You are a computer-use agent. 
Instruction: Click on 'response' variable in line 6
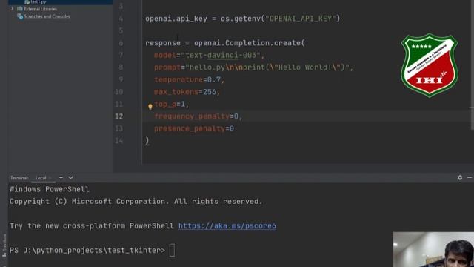[163, 43]
